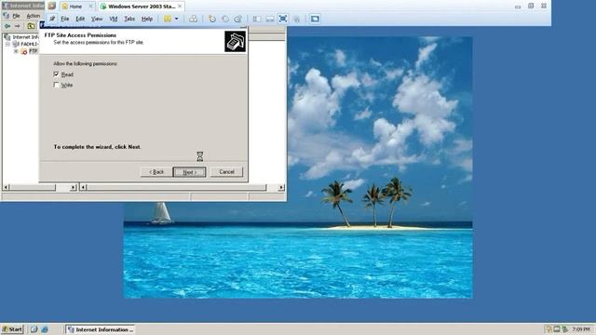Screen dimensions: 596x335
Task: Click tree pane scroll right arrow
Action: pos(74,187)
